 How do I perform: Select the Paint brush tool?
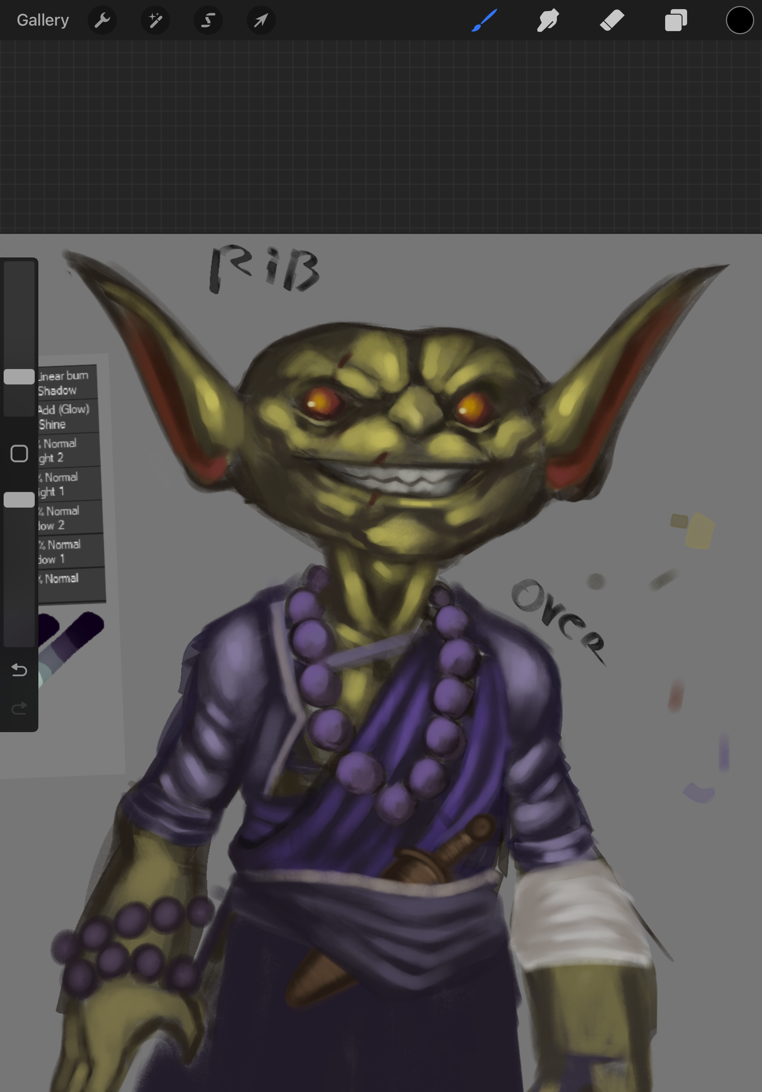(484, 21)
